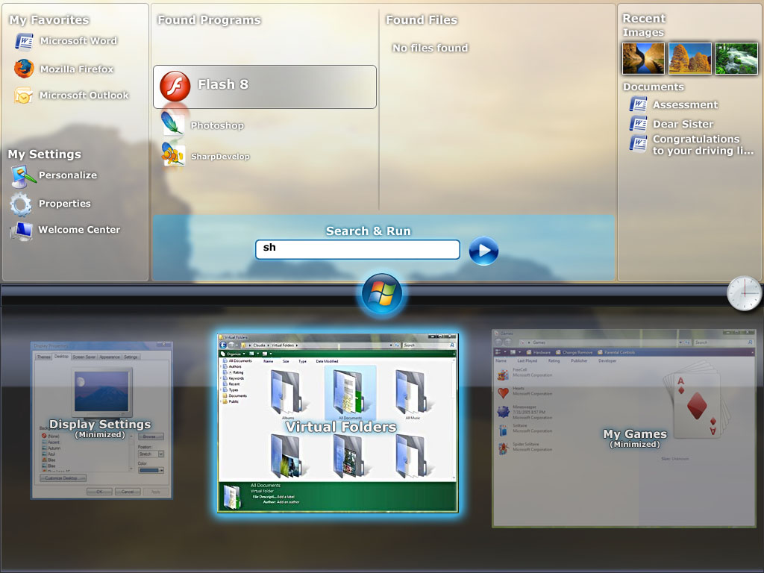Sort by Date Modified column

click(x=327, y=362)
